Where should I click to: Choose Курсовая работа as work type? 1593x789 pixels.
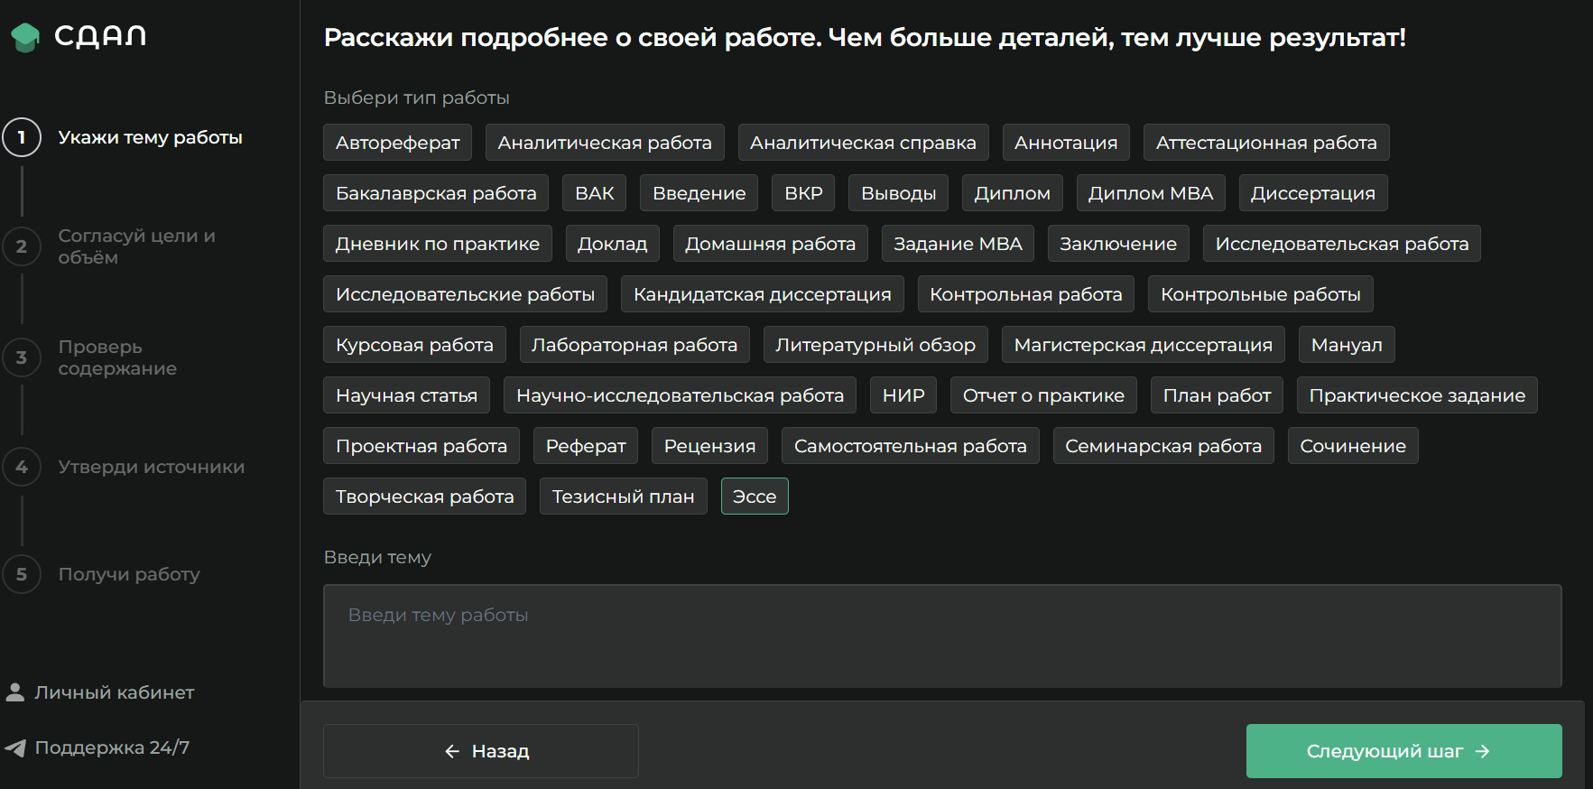(414, 345)
